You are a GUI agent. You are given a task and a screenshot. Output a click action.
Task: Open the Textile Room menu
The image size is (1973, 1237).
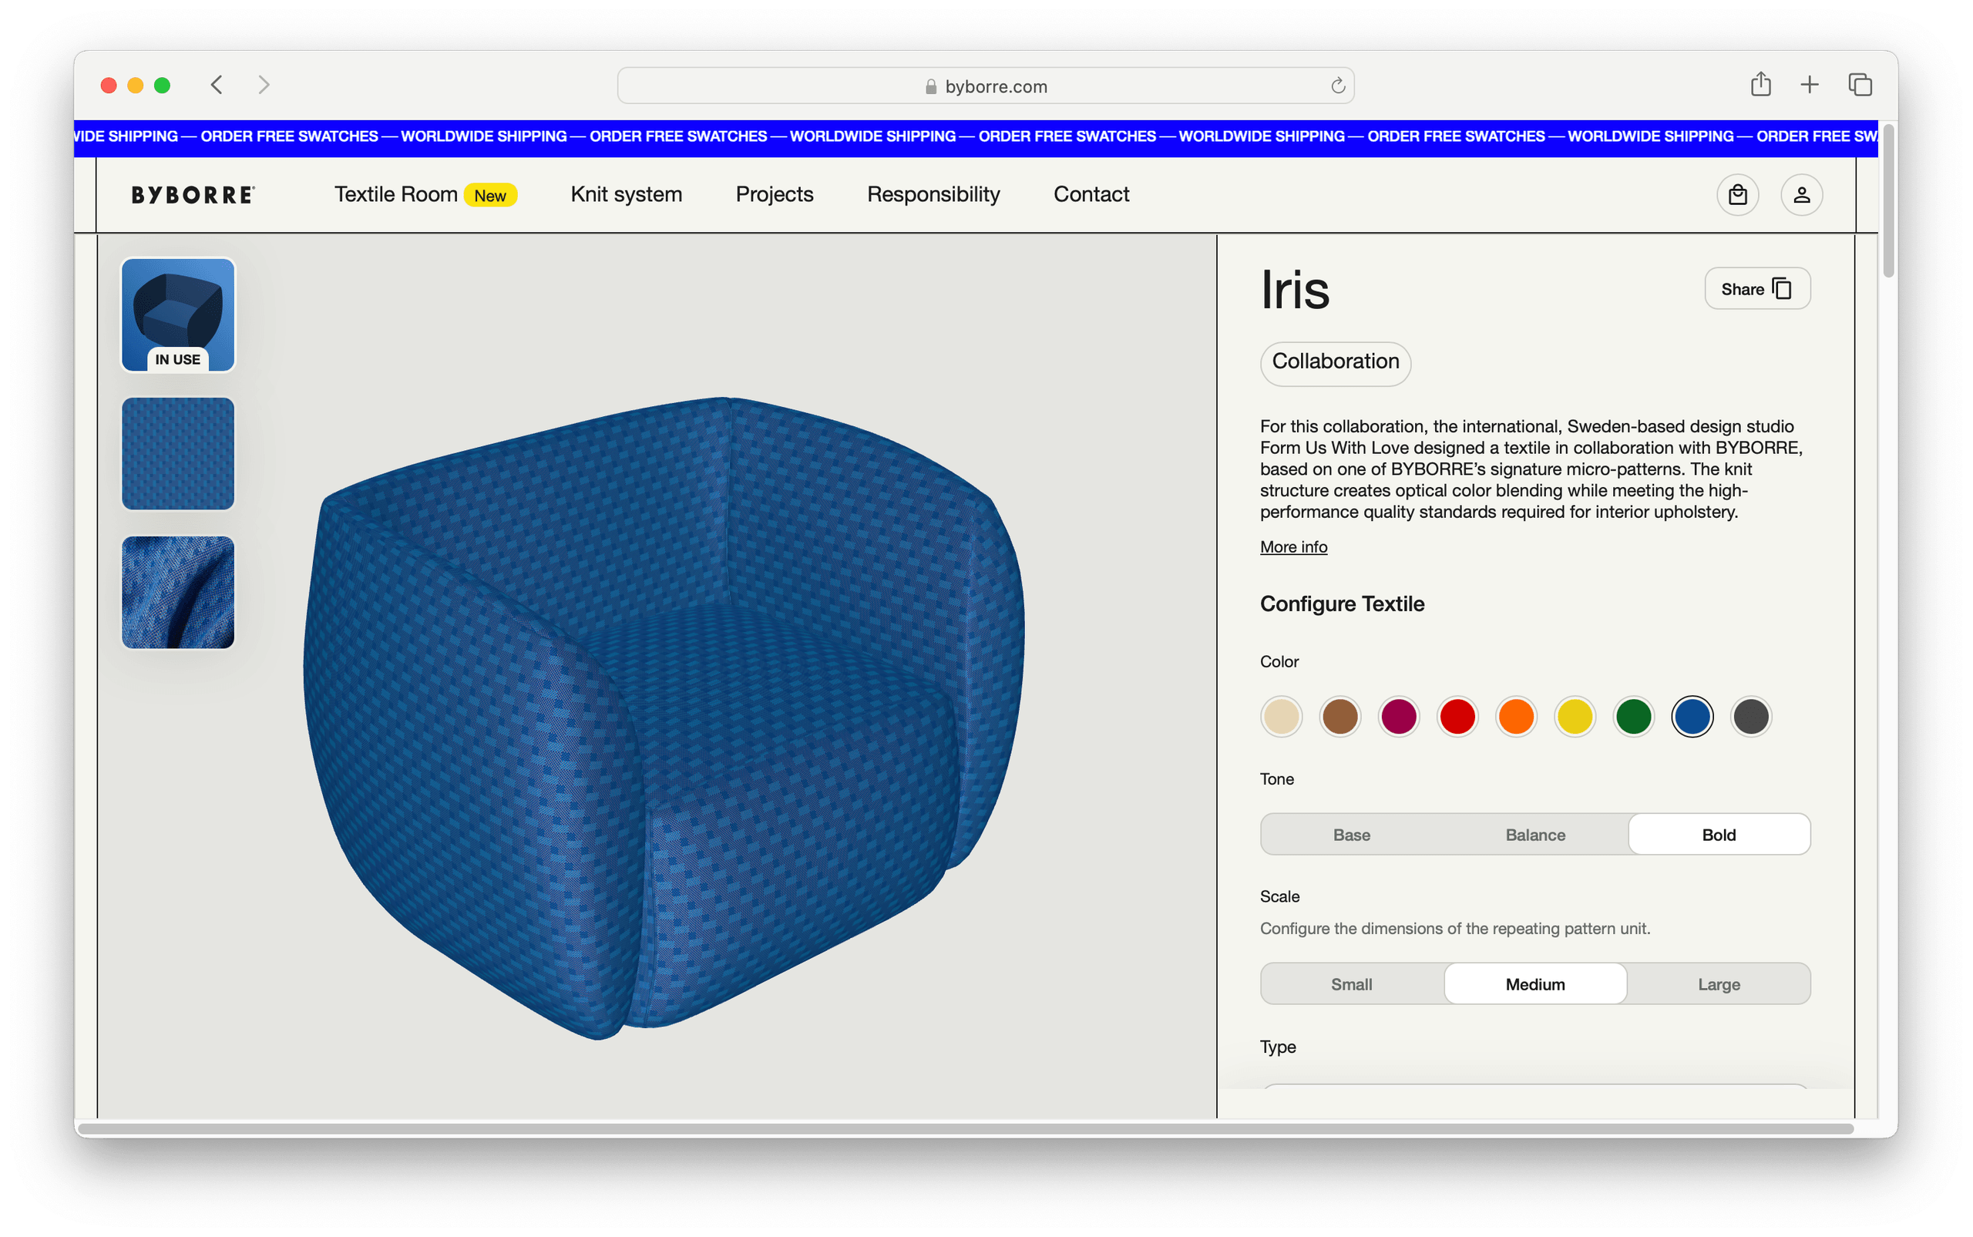coord(396,195)
